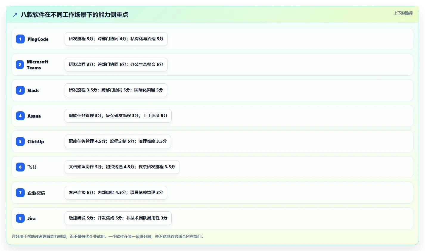Select the Jira name label

(32, 218)
